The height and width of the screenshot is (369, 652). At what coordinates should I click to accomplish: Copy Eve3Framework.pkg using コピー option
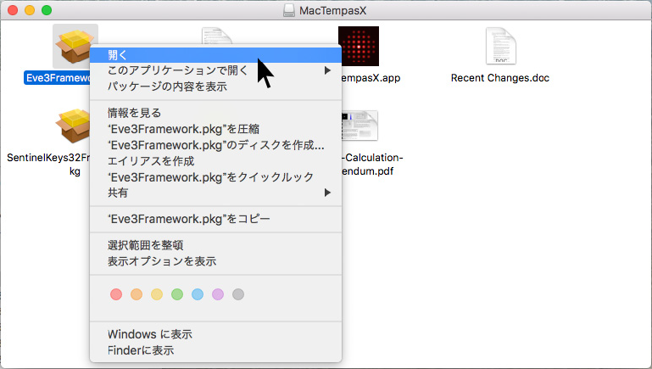click(x=188, y=219)
